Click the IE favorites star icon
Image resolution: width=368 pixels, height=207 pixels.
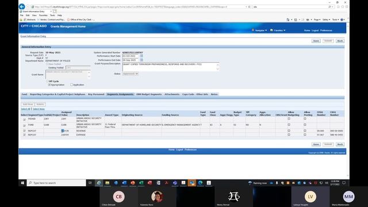point(343,7)
